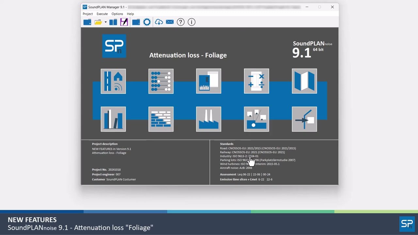
Task: Click the yellow open project folder icon
Action: tap(98, 22)
